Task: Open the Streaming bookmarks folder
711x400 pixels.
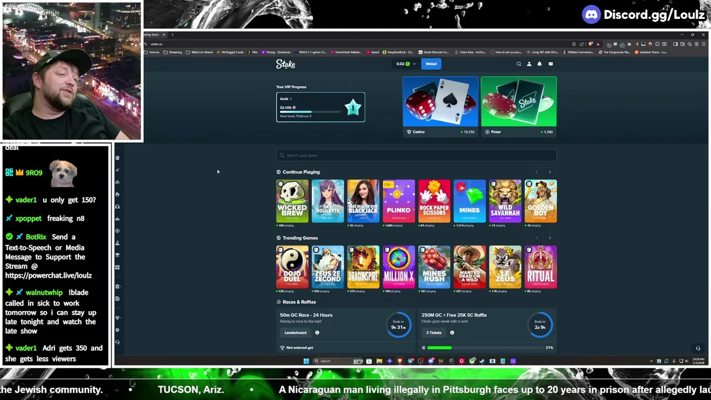Action: point(173,52)
